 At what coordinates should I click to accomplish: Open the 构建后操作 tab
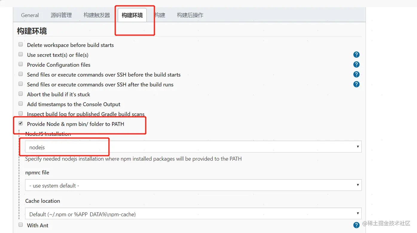[190, 15]
